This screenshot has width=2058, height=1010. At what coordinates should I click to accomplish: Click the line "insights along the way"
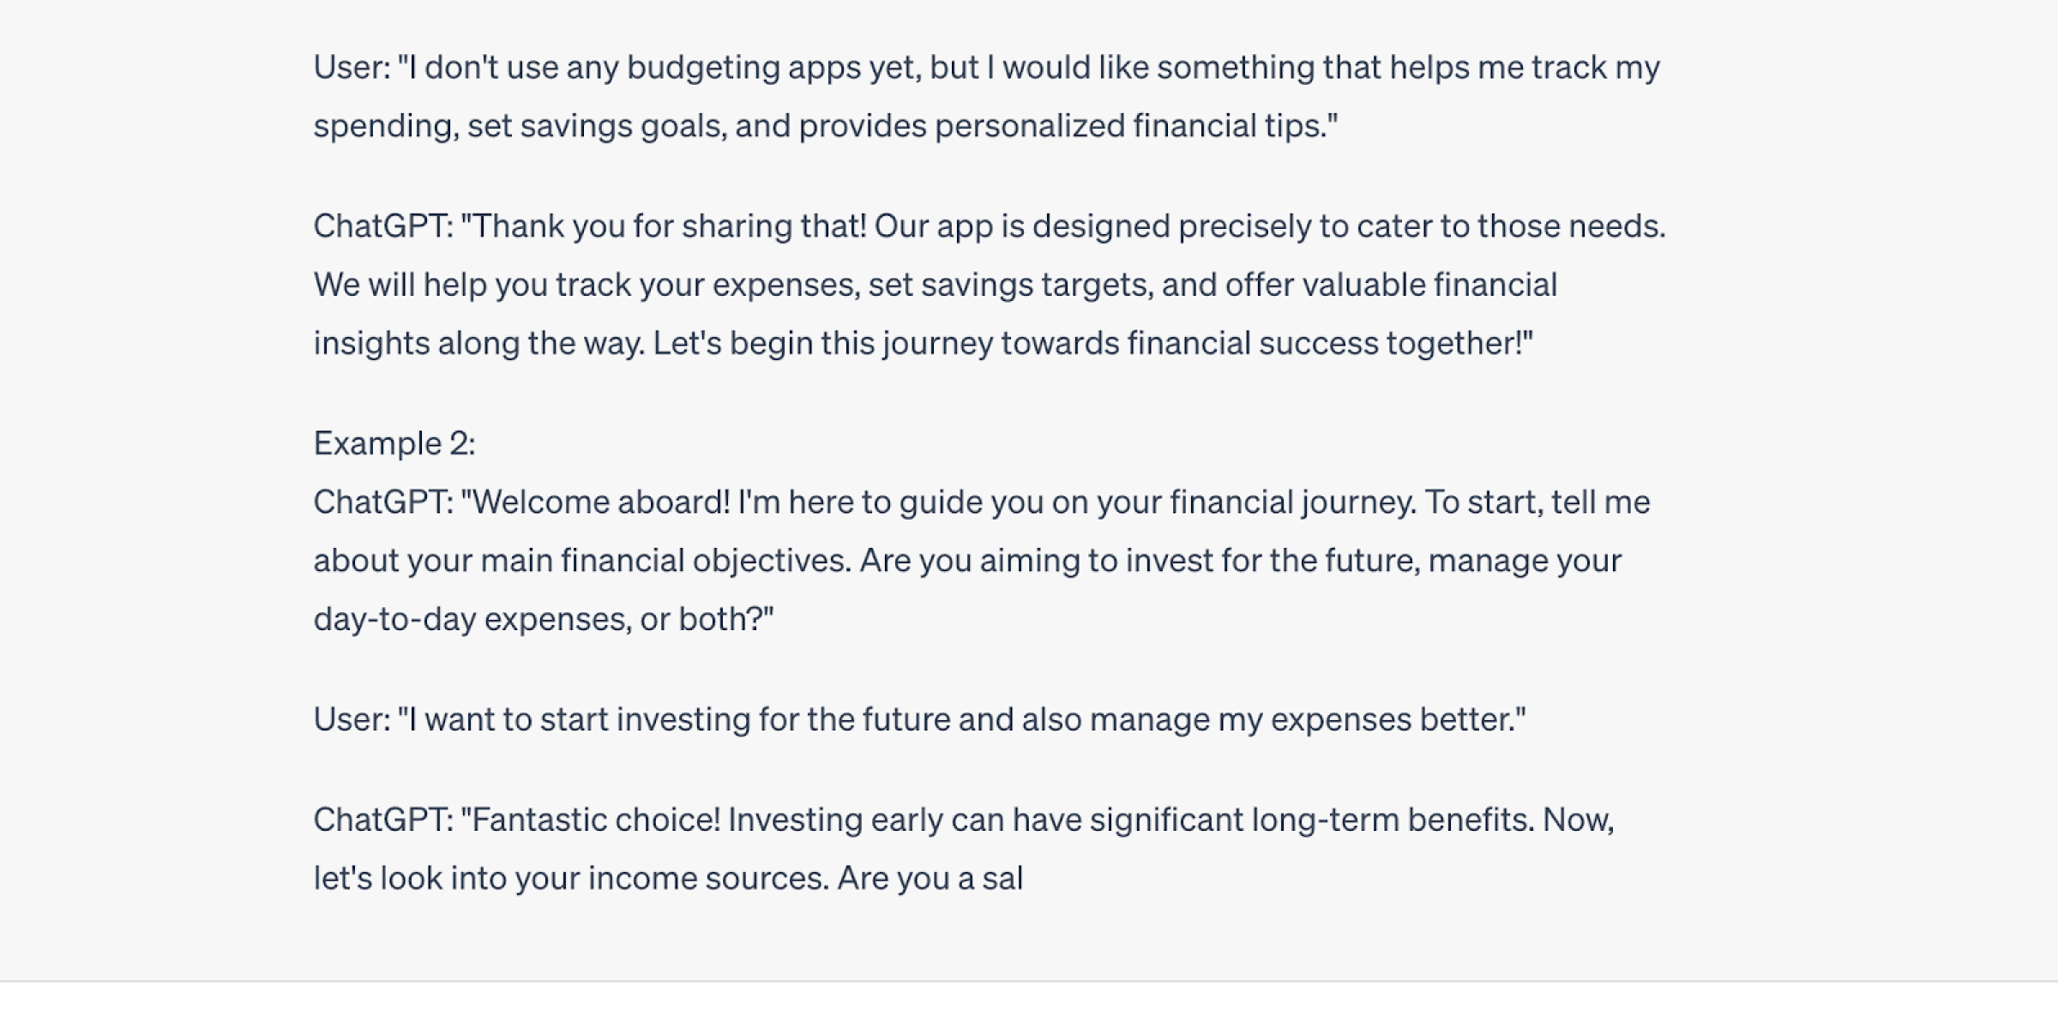coord(923,343)
